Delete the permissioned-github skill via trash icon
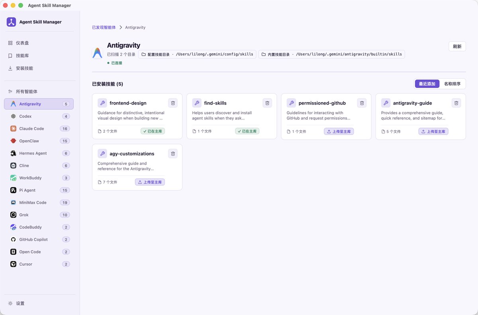This screenshot has width=478, height=315. pos(362,103)
